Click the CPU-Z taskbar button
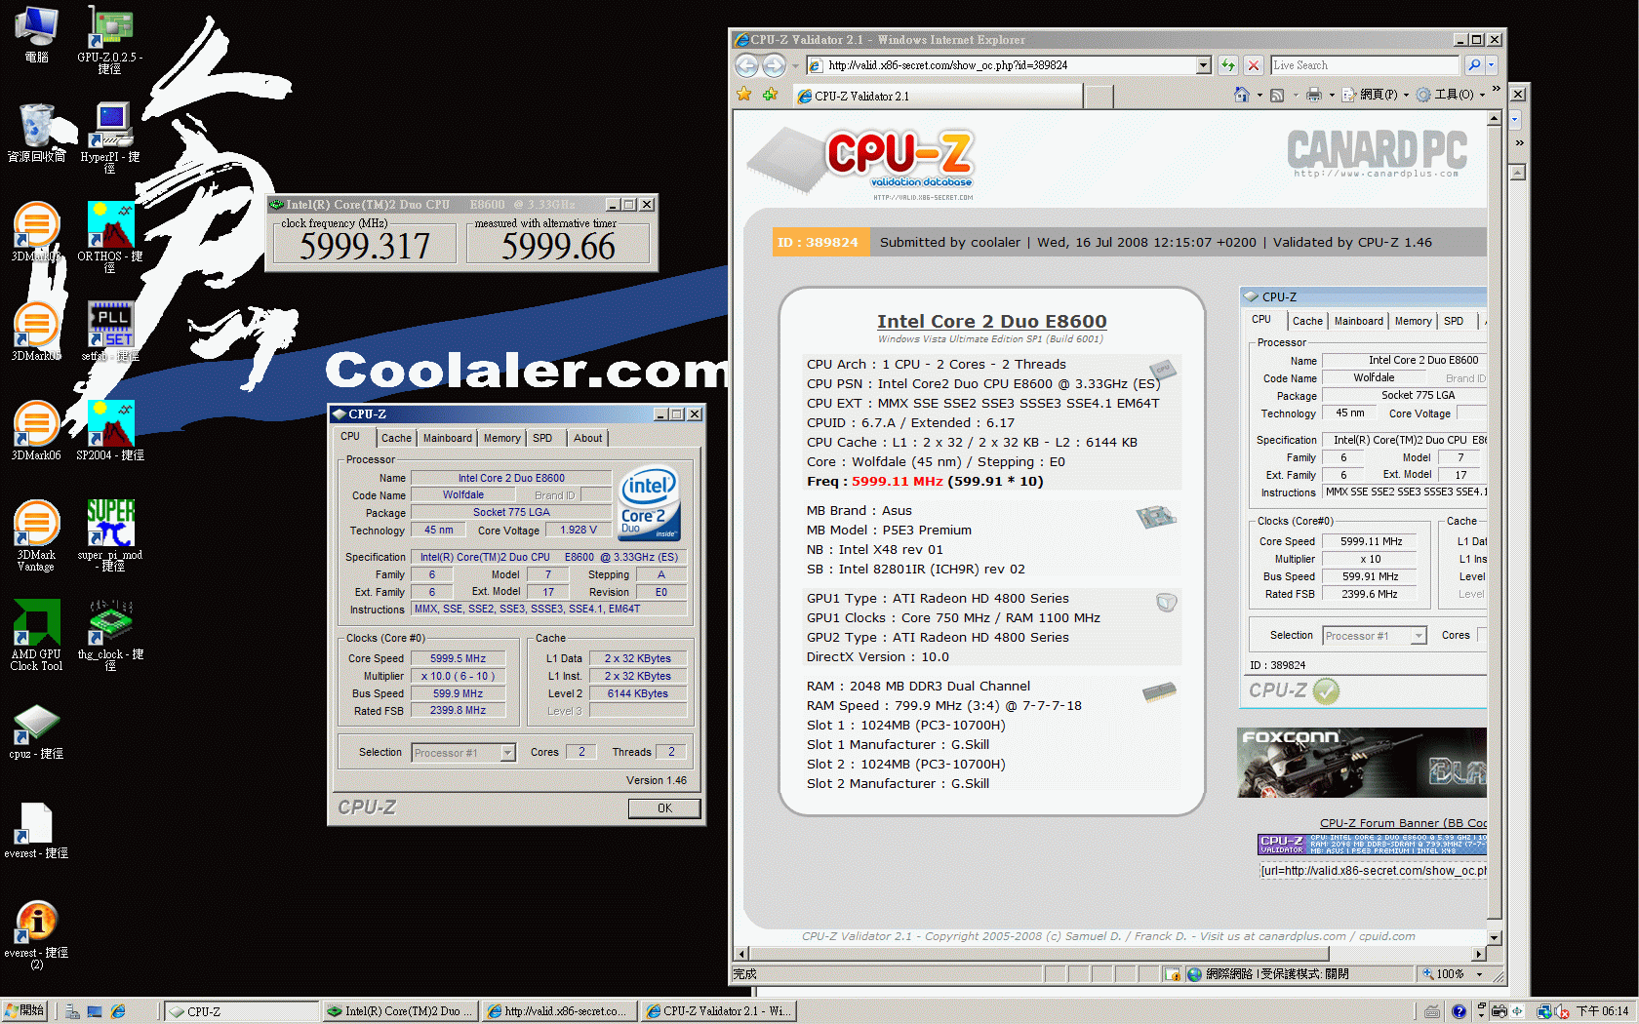 (x=241, y=1011)
